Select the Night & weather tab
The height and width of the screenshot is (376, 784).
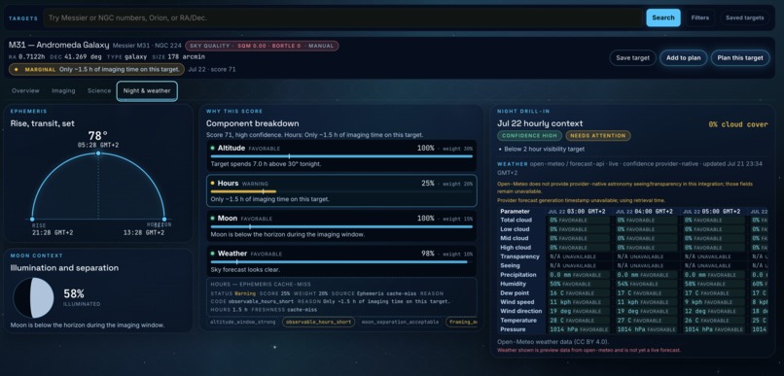(147, 91)
